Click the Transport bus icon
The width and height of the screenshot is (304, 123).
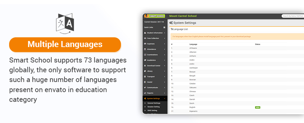pyautogui.click(x=145, y=77)
